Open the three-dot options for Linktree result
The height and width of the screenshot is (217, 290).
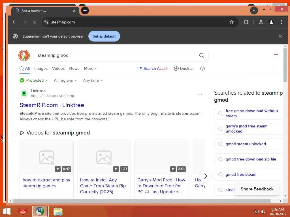pyautogui.click(x=200, y=94)
